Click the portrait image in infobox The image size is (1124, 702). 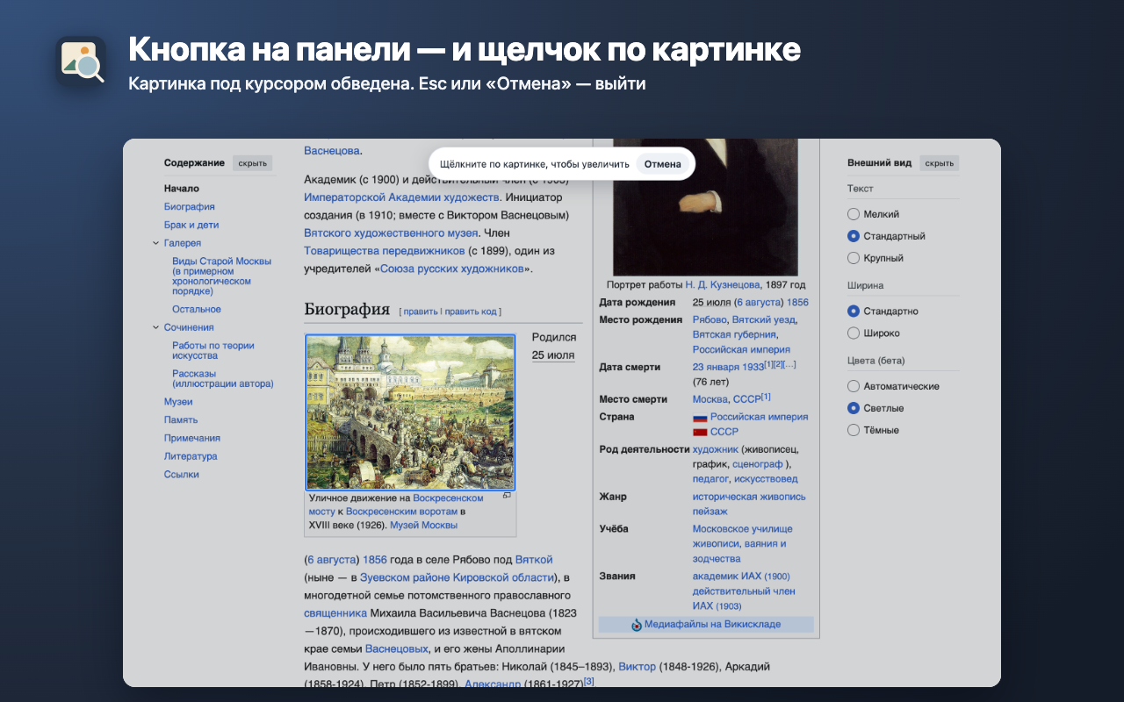(x=705, y=207)
